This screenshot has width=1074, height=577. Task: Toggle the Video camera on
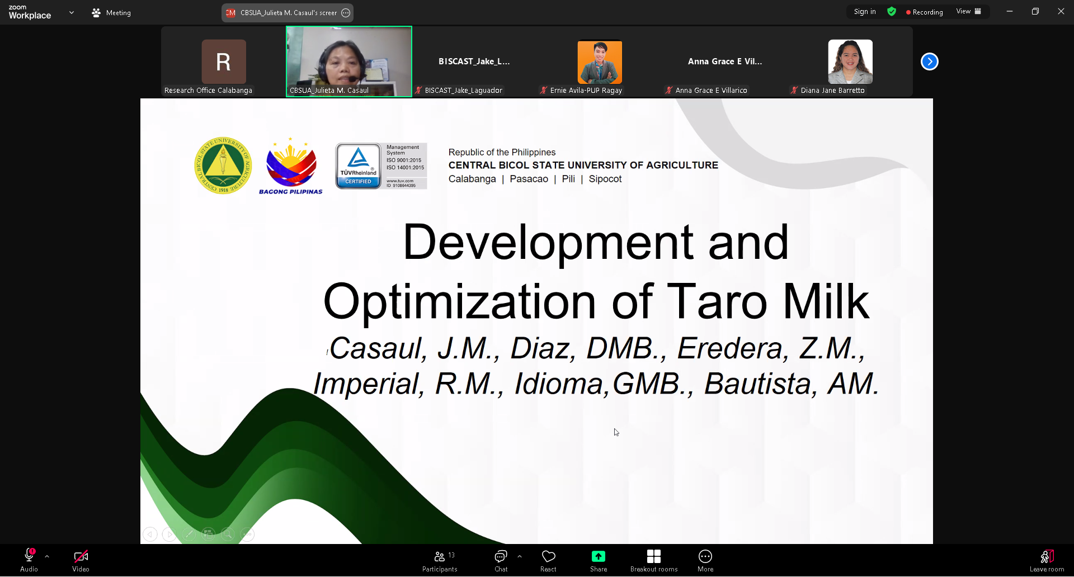pos(81,561)
